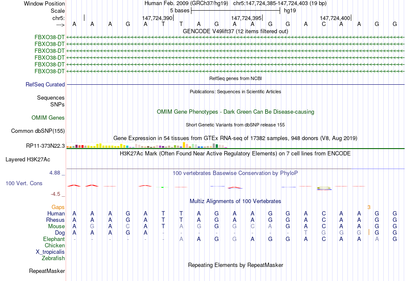Screen dimensions: 405x281
Task: Click the coordinate range chr5:147,724,385-147,724,403 text
Action: click(280, 3)
